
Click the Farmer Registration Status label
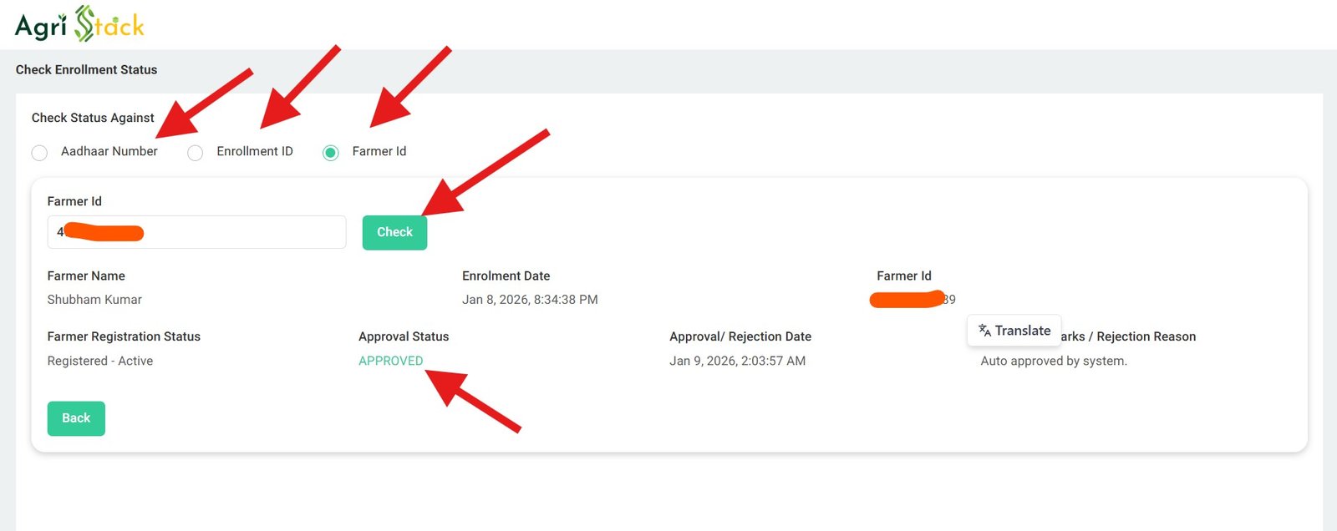pyautogui.click(x=124, y=336)
